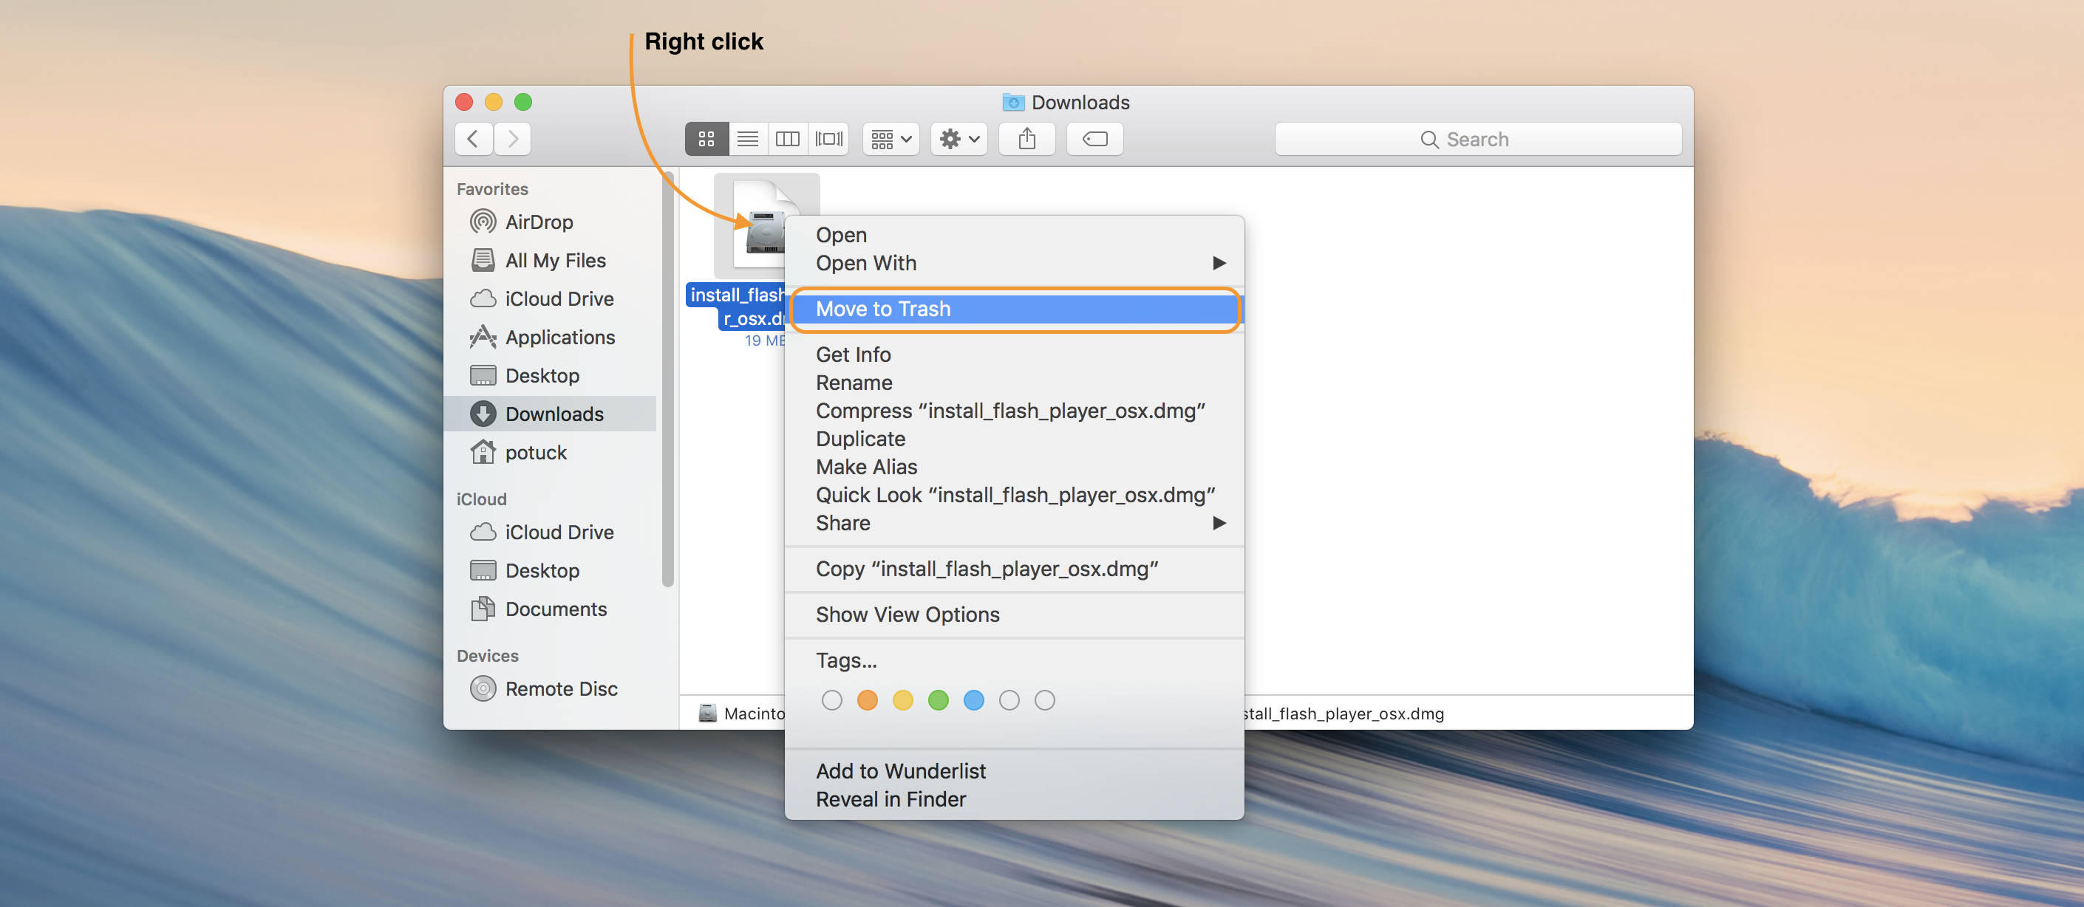Viewport: 2084px width, 907px height.
Task: Open Applications folder in the sidebar
Action: (x=559, y=337)
